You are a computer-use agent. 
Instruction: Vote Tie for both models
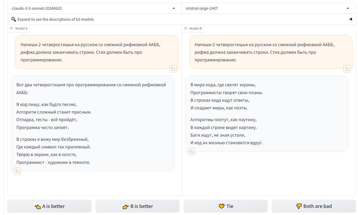(x=226, y=206)
